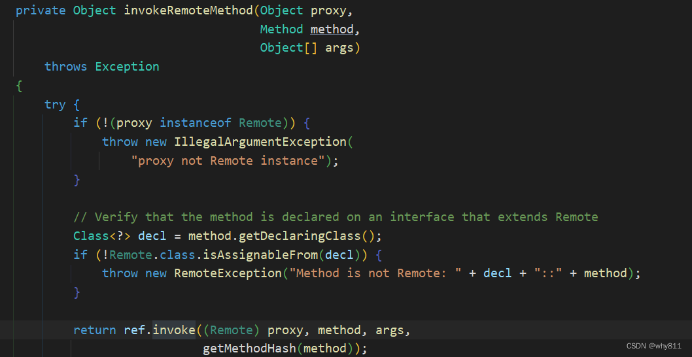Click the '(Remote)' cast on the return line
Image resolution: width=692 pixels, height=357 pixels.
click(x=232, y=330)
